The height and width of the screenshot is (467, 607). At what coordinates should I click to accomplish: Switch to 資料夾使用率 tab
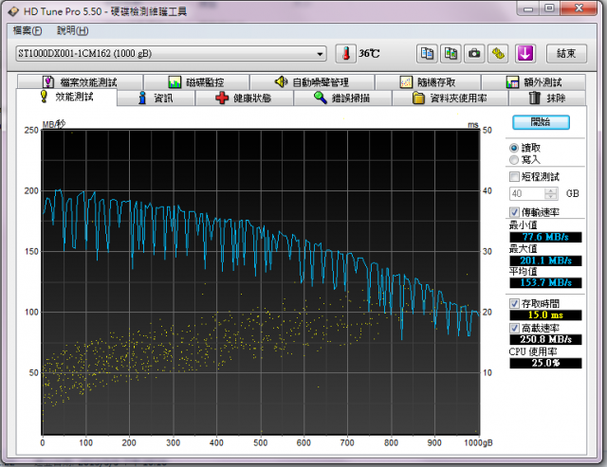(x=450, y=98)
